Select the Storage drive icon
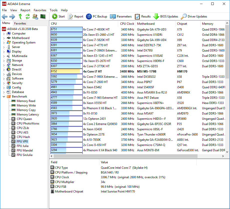The image size is (230, 209). [9, 60]
